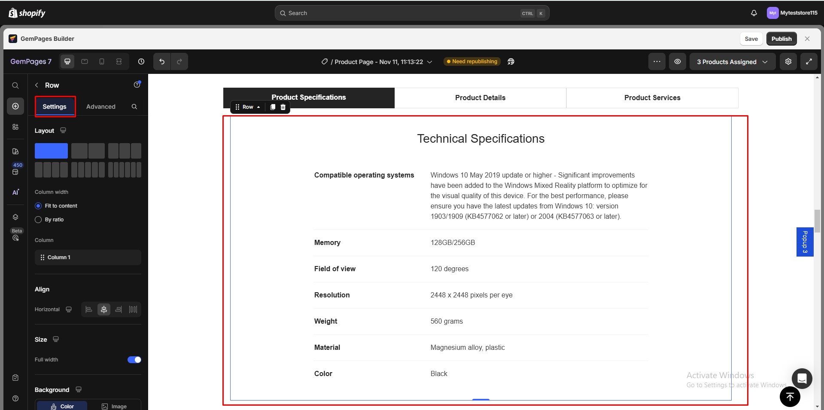The width and height of the screenshot is (824, 410).
Task: Expand the Row breadcrumb selector
Action: click(x=248, y=107)
